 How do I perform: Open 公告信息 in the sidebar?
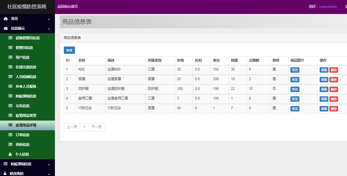click(x=27, y=106)
